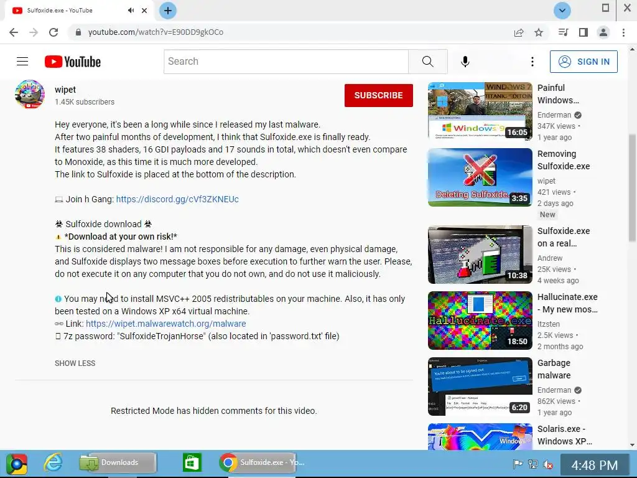Open Solaris.exe video thumbnail
The image size is (637, 478).
pos(480,436)
